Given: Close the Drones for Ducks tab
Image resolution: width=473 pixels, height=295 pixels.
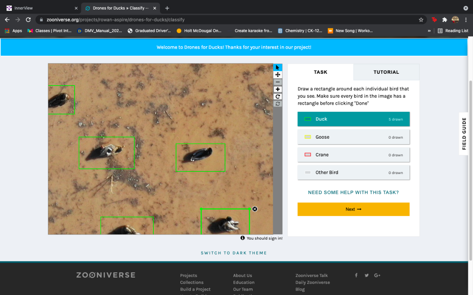Looking at the screenshot, I should (155, 8).
